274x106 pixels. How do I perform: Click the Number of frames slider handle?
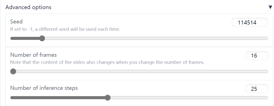coord(13,71)
